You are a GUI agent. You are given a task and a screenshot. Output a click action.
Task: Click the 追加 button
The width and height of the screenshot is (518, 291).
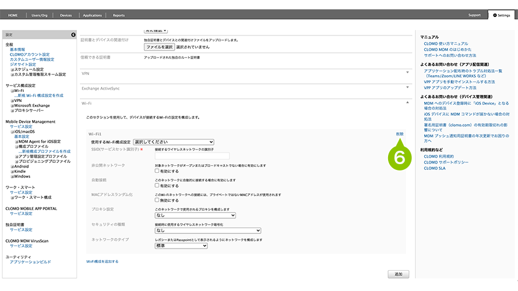[x=399, y=274]
